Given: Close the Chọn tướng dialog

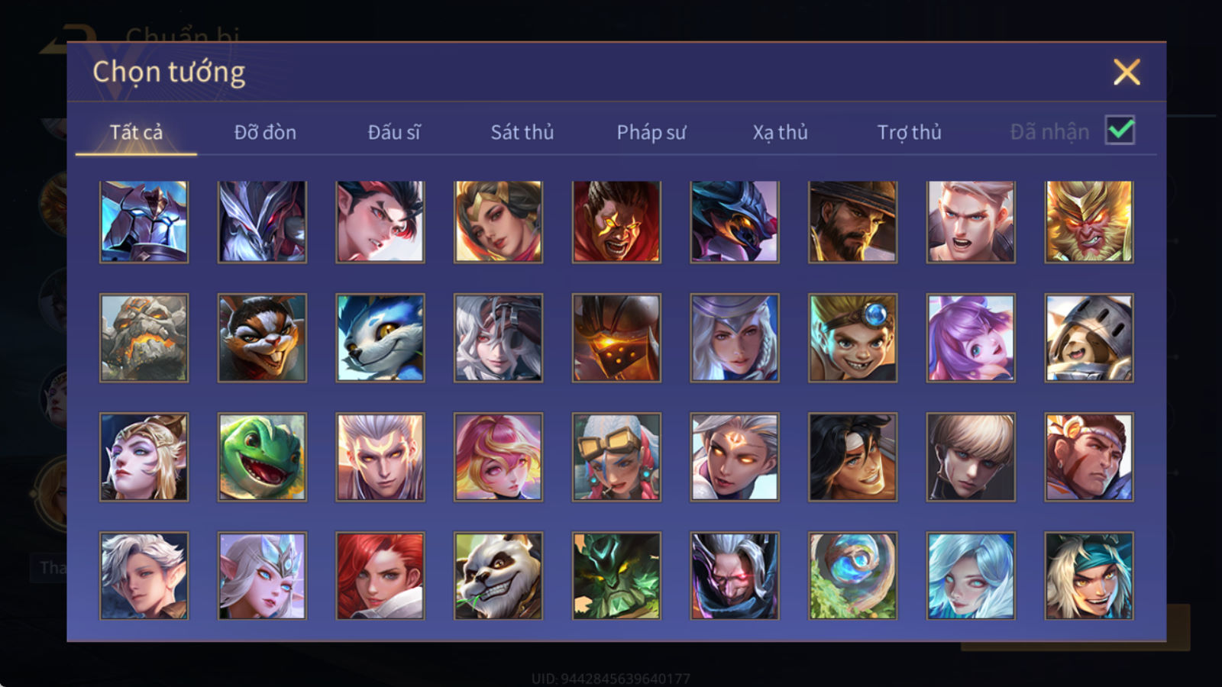Looking at the screenshot, I should [1127, 73].
